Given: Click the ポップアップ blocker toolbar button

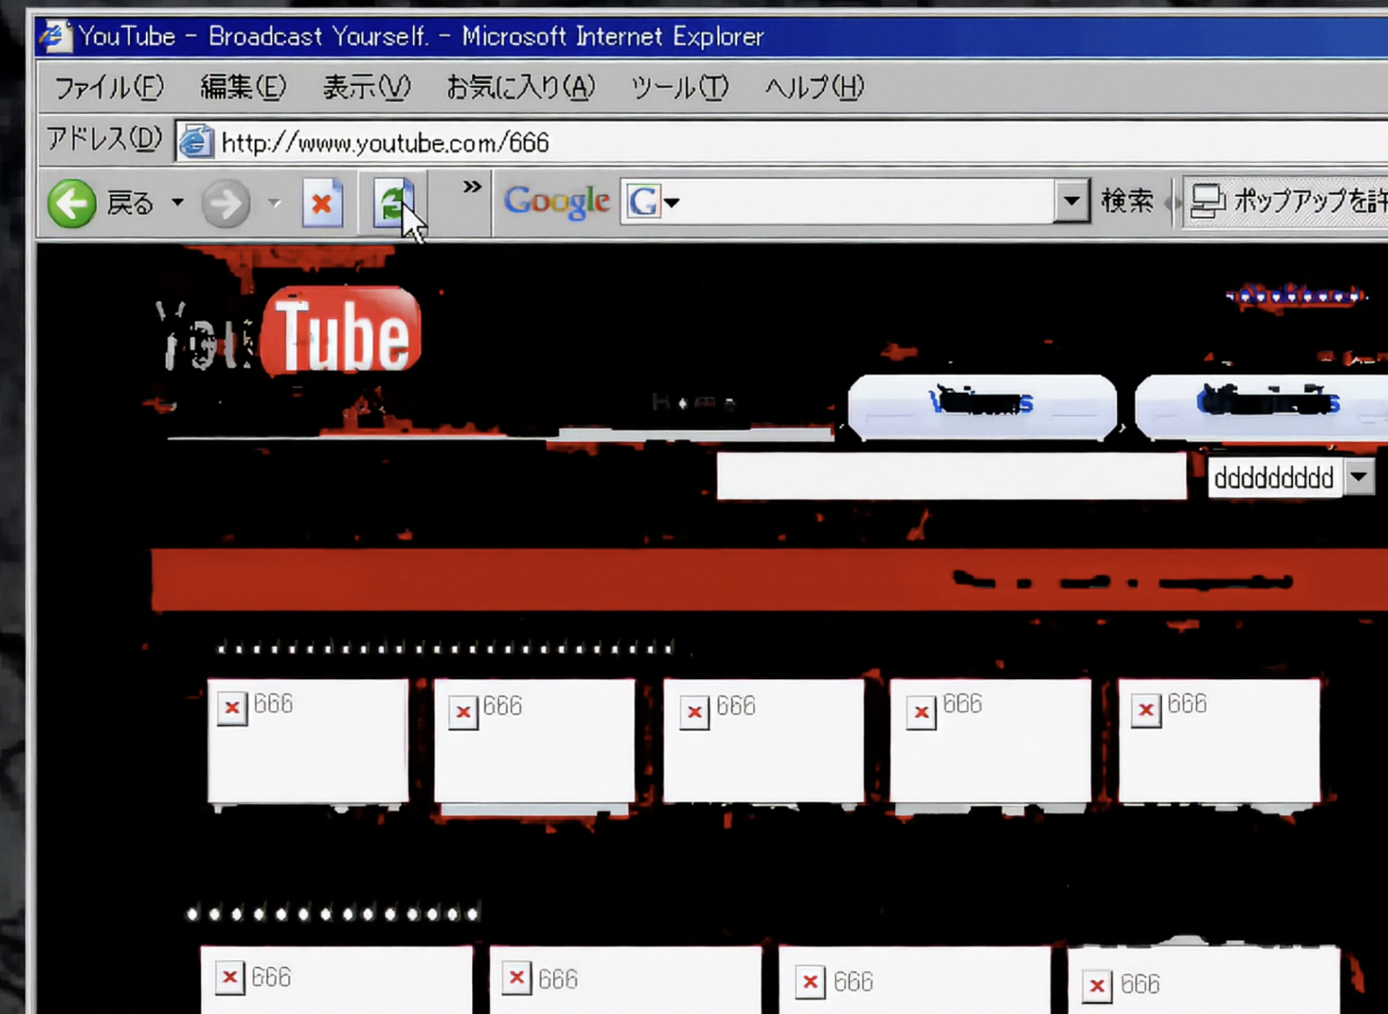Looking at the screenshot, I should (x=1287, y=201).
